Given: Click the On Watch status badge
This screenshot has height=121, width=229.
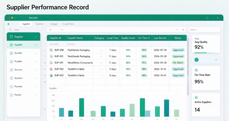Looking at the screenshot, I should click(x=178, y=63).
